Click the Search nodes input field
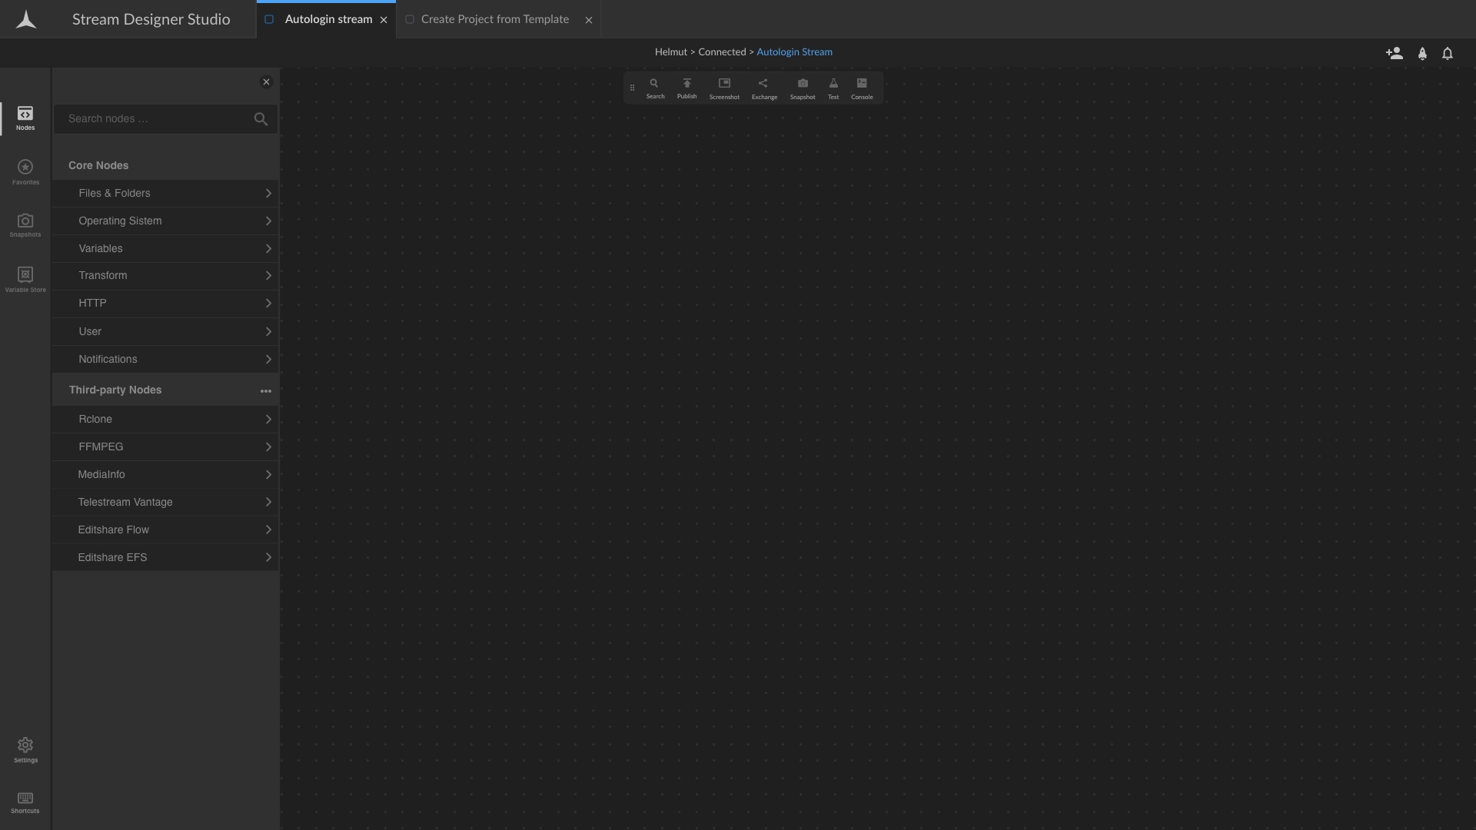The height and width of the screenshot is (830, 1476). coord(154,118)
